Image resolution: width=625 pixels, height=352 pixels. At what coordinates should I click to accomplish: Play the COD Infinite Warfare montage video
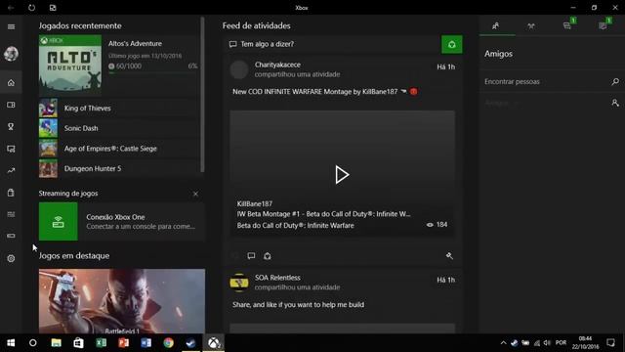point(342,174)
